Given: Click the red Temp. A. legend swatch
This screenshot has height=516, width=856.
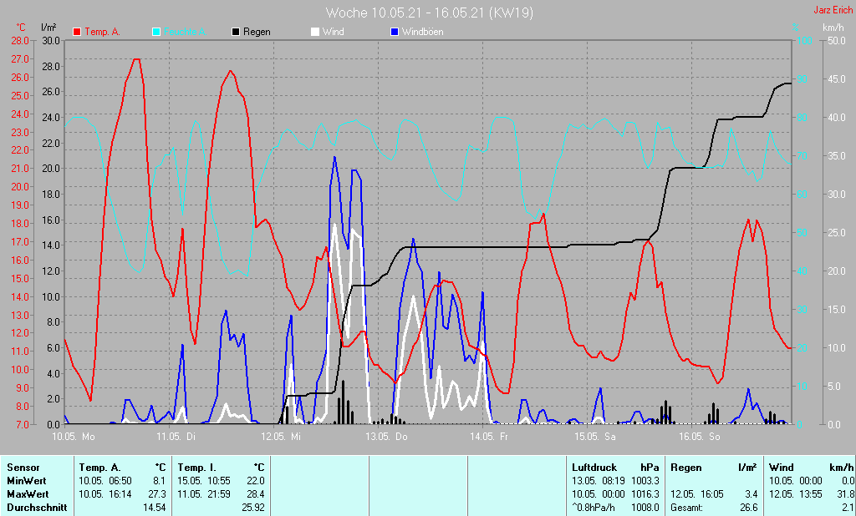Looking at the screenshot, I should 77,32.
